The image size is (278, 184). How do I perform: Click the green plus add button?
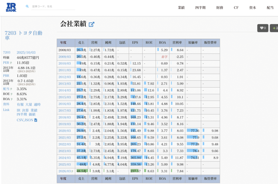[x=274, y=28]
